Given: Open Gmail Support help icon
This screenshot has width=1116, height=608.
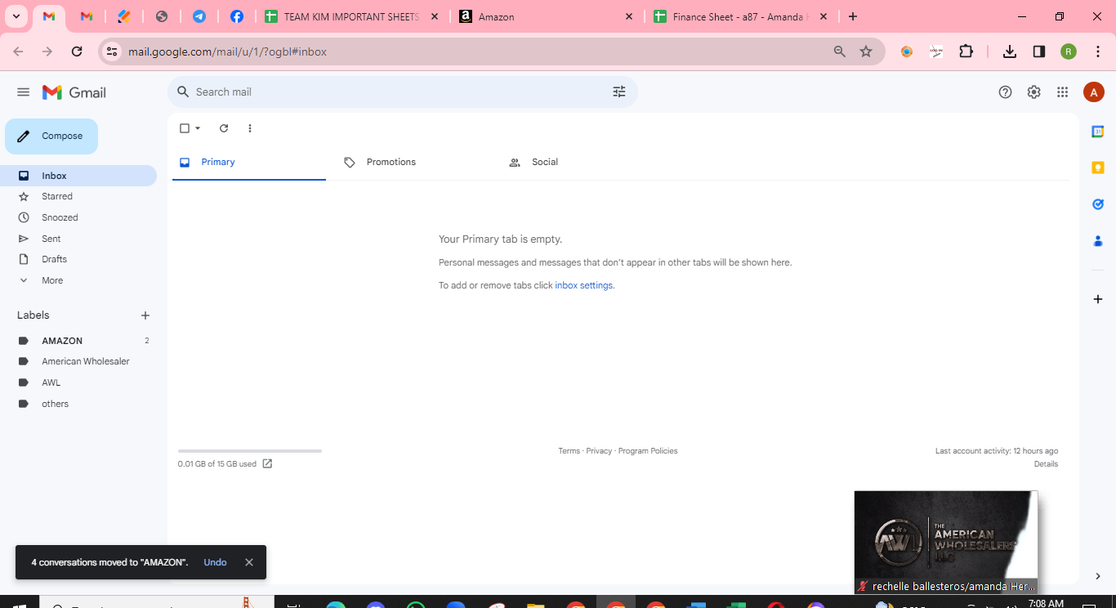Looking at the screenshot, I should (x=1006, y=92).
